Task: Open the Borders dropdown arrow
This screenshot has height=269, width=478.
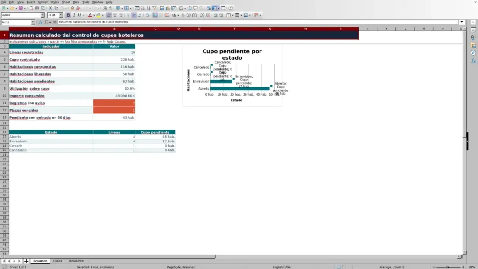Action: tap(233, 15)
